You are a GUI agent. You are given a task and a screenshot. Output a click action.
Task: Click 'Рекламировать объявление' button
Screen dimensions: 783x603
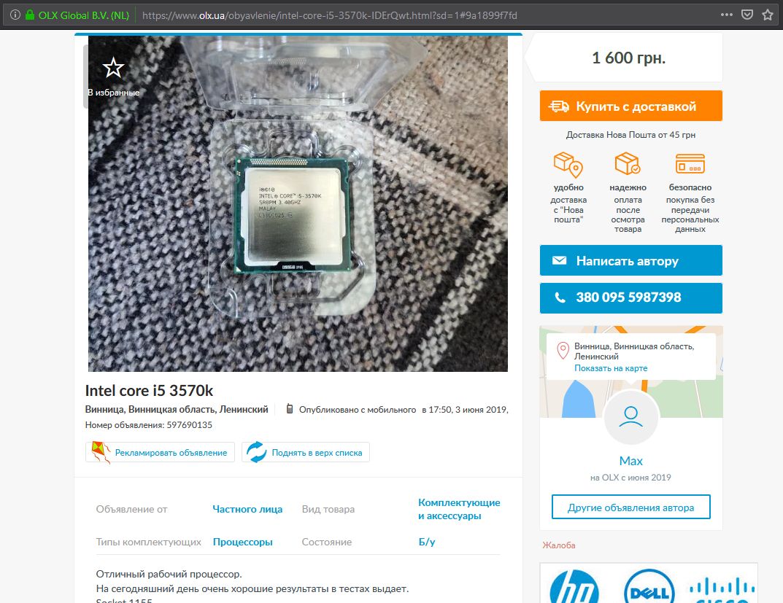(x=160, y=452)
